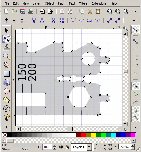Screen dimensions: 141x152
Task: Make selected segments lines
Action: coord(109,21)
